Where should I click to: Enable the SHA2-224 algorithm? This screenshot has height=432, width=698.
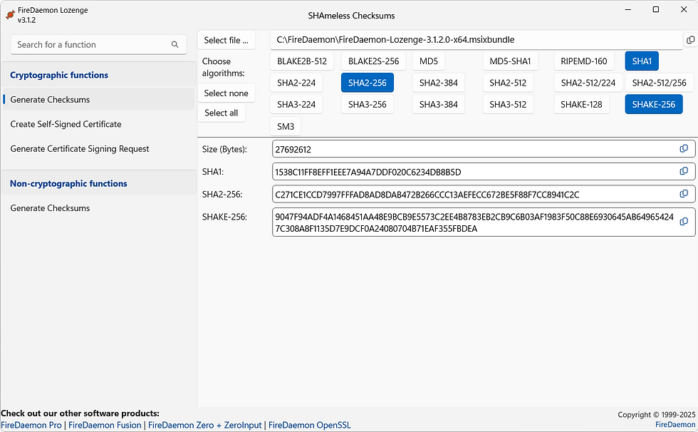296,83
